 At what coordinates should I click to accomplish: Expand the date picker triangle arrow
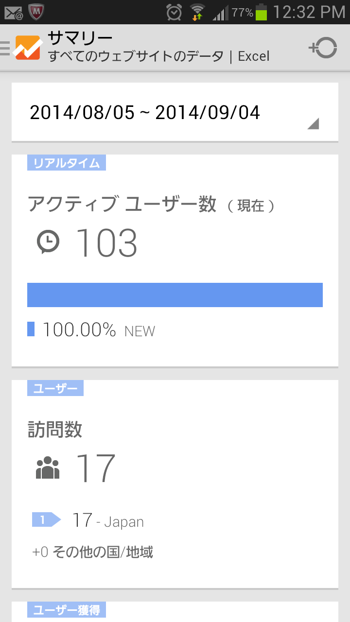(313, 124)
